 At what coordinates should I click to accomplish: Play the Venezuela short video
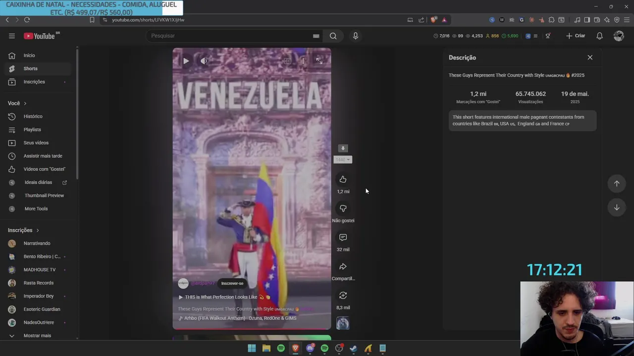(186, 61)
